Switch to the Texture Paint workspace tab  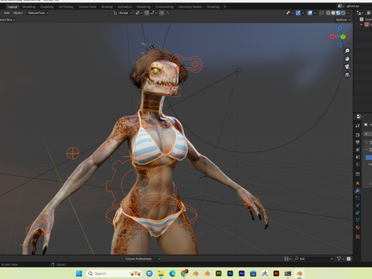88,7
